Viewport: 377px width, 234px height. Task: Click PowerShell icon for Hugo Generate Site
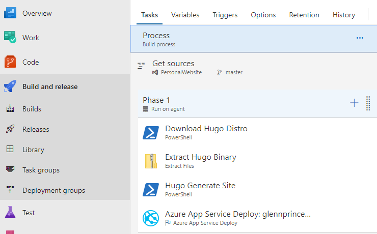click(151, 190)
